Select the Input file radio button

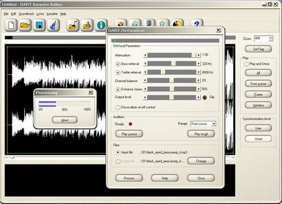coord(118,152)
